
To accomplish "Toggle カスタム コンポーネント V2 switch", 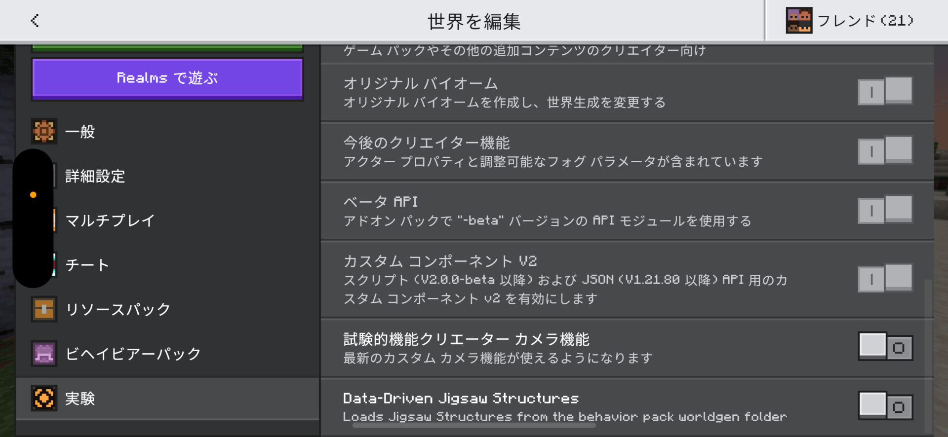I will click(x=885, y=279).
